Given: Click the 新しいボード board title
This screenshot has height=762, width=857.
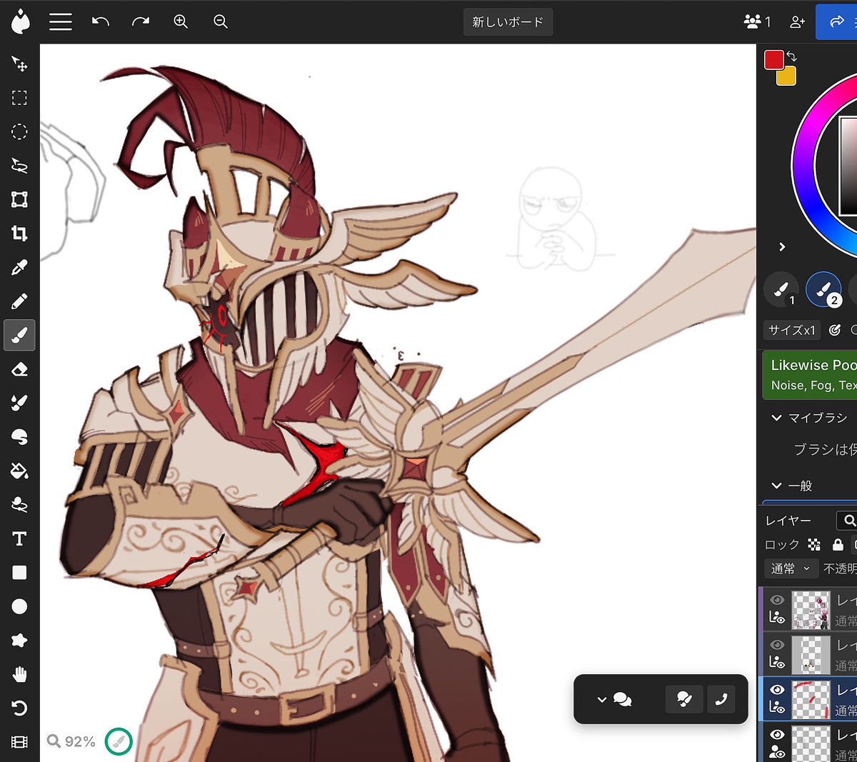Looking at the screenshot, I should (x=508, y=22).
